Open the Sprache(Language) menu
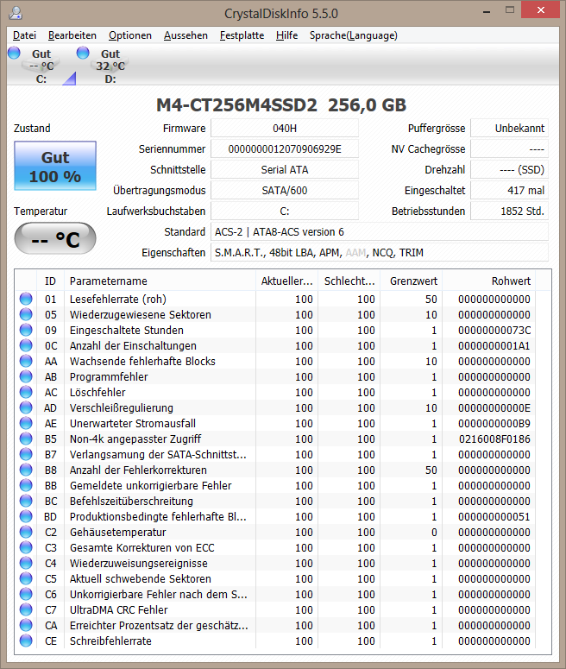566x669 pixels. click(354, 35)
